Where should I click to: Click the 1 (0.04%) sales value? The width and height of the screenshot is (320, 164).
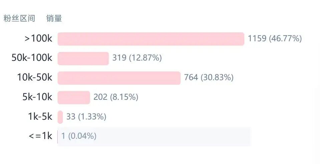tap(79, 136)
